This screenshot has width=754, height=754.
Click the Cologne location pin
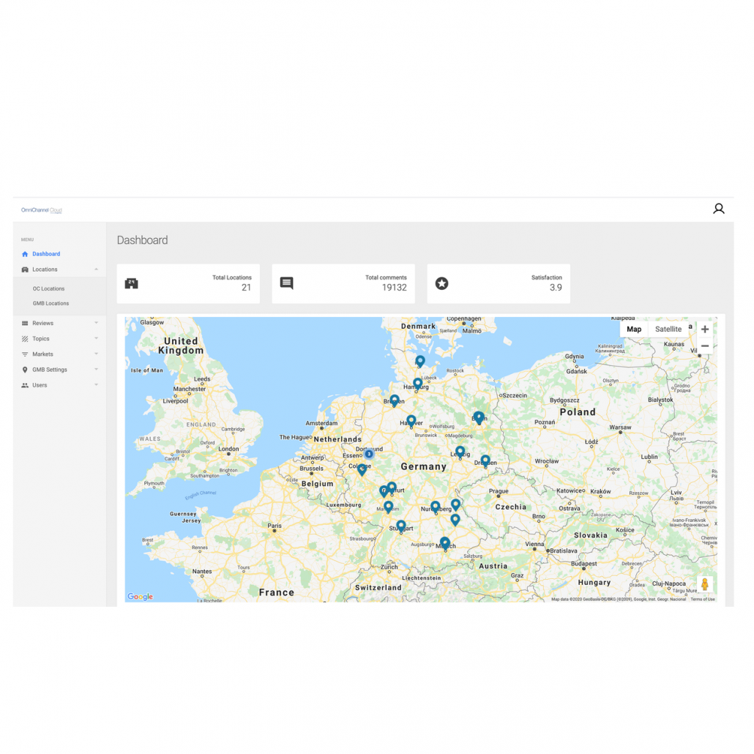362,469
